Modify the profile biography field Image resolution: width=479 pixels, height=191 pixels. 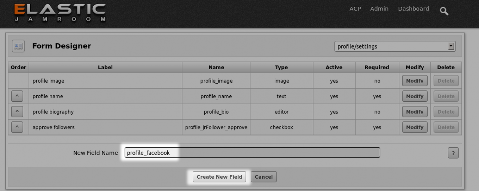[415, 112]
